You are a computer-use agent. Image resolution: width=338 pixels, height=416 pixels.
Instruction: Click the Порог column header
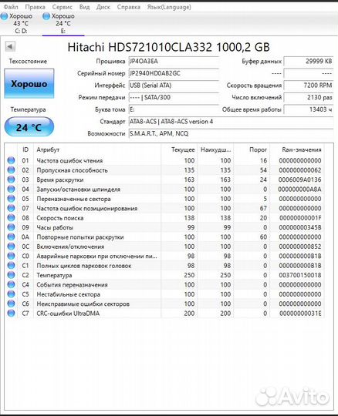252,149
